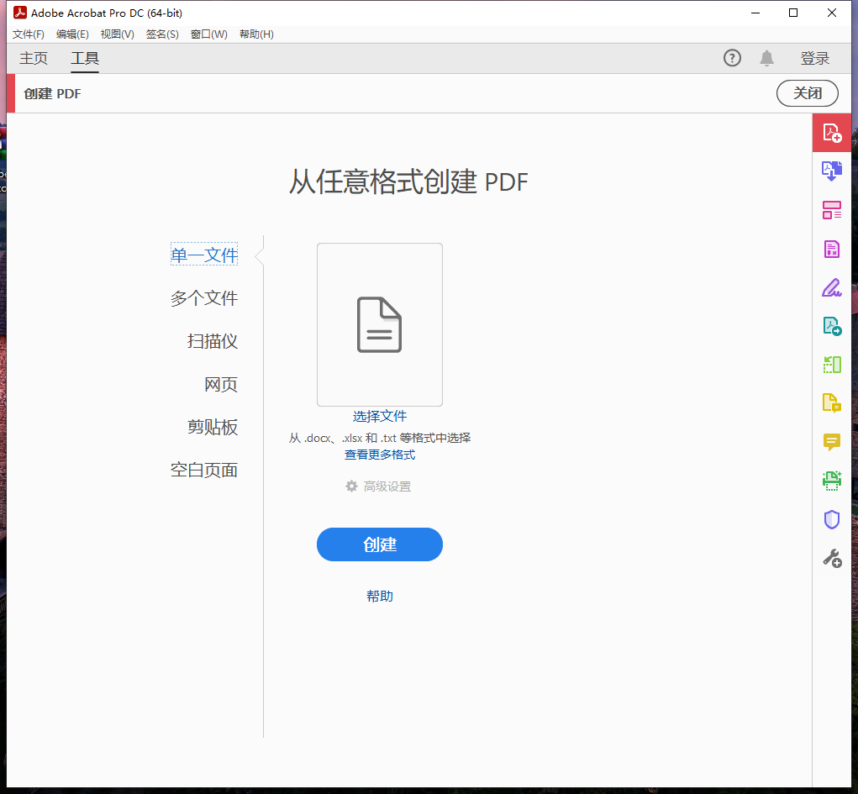Open the Print Production printer icon
Screen dimensions: 858x794
[x=832, y=481]
